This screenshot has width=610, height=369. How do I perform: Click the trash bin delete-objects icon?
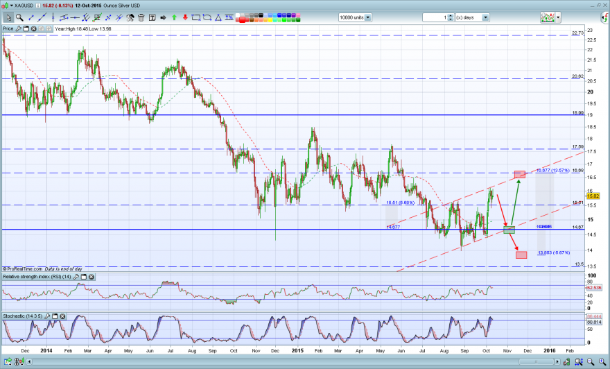[141, 17]
